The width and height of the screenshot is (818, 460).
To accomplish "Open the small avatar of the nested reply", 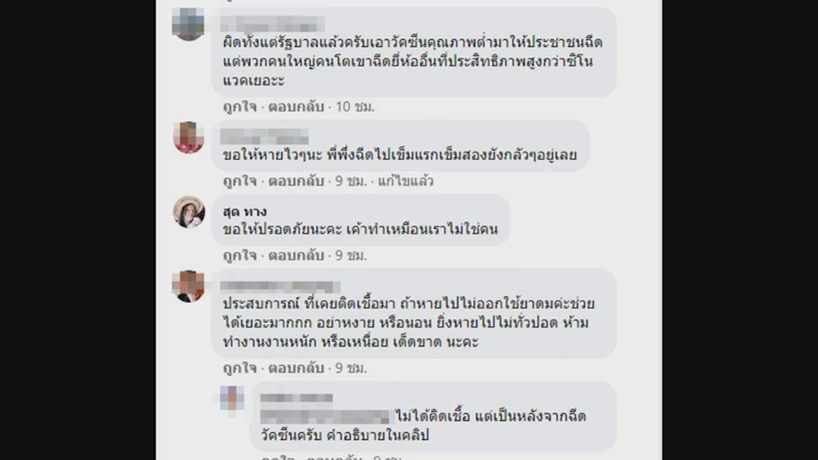I will (232, 398).
